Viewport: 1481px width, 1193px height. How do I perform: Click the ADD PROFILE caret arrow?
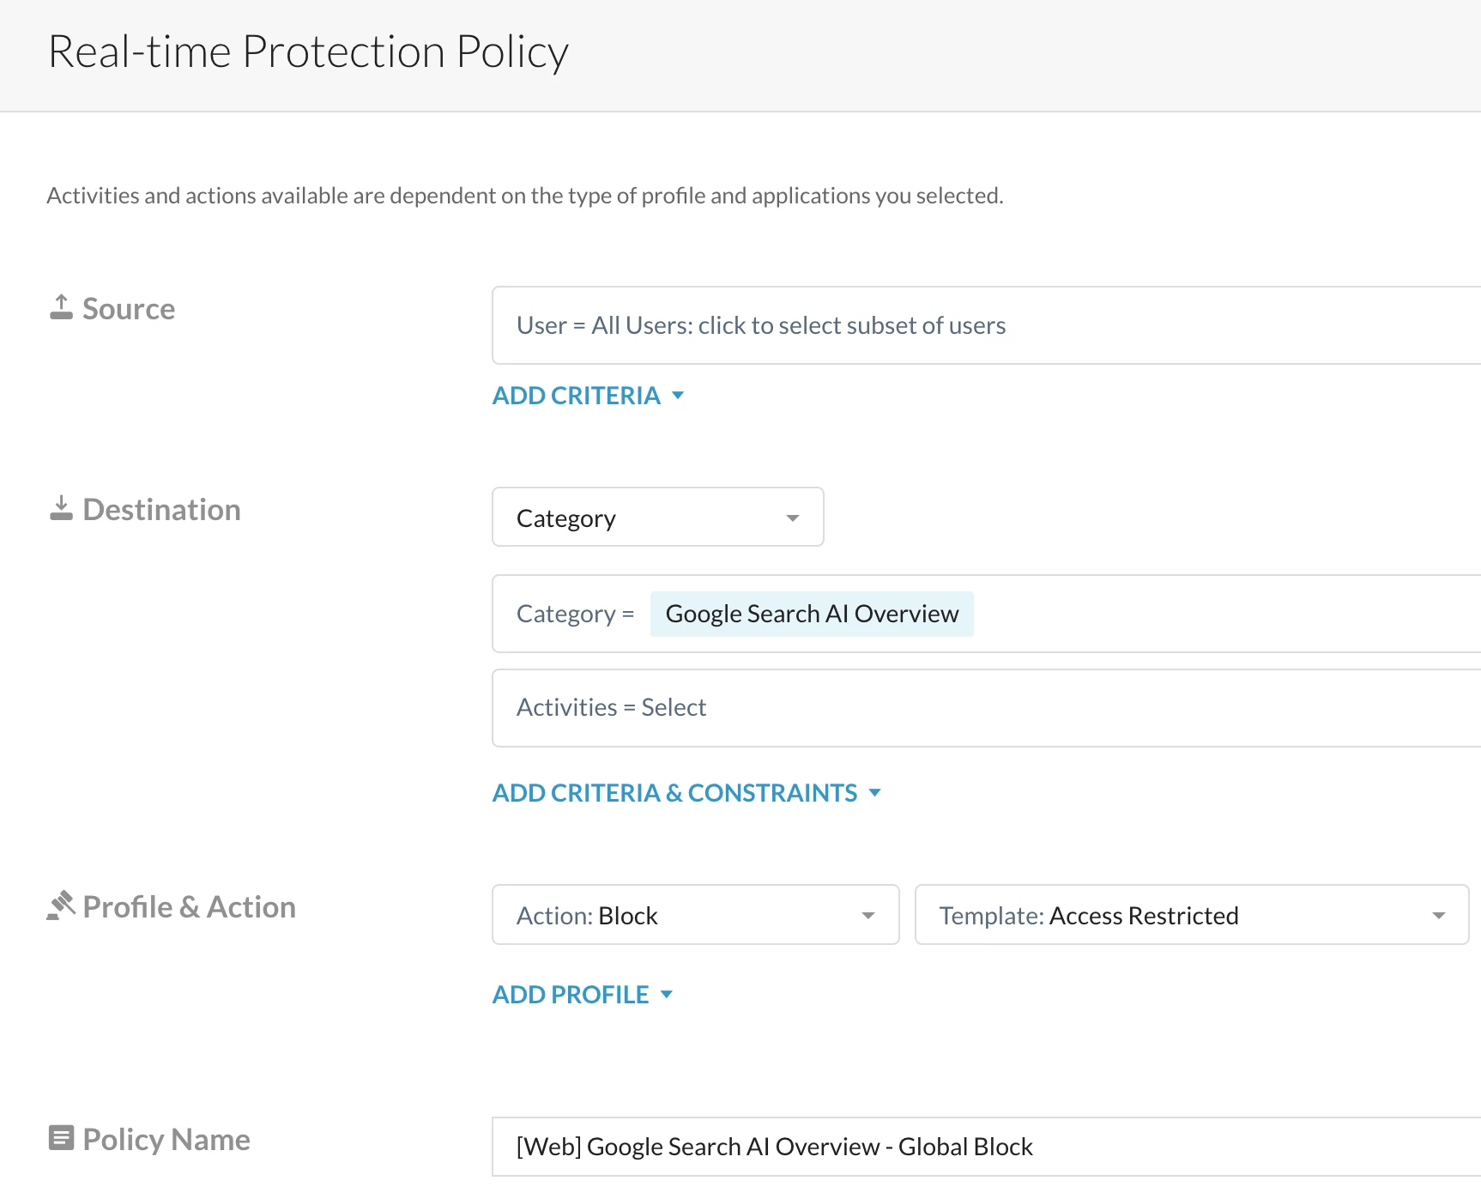(x=667, y=995)
